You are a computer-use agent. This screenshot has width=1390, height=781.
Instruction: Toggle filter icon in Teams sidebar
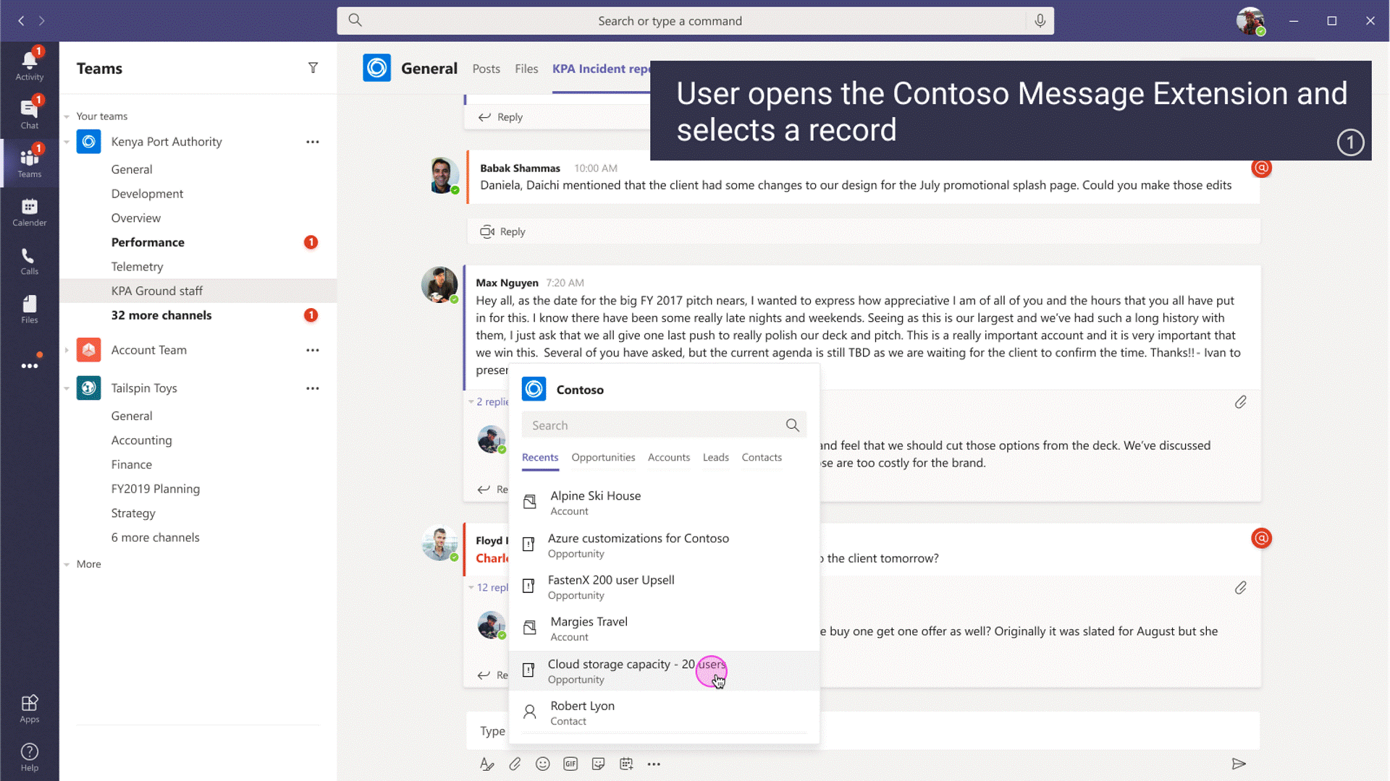(x=312, y=68)
